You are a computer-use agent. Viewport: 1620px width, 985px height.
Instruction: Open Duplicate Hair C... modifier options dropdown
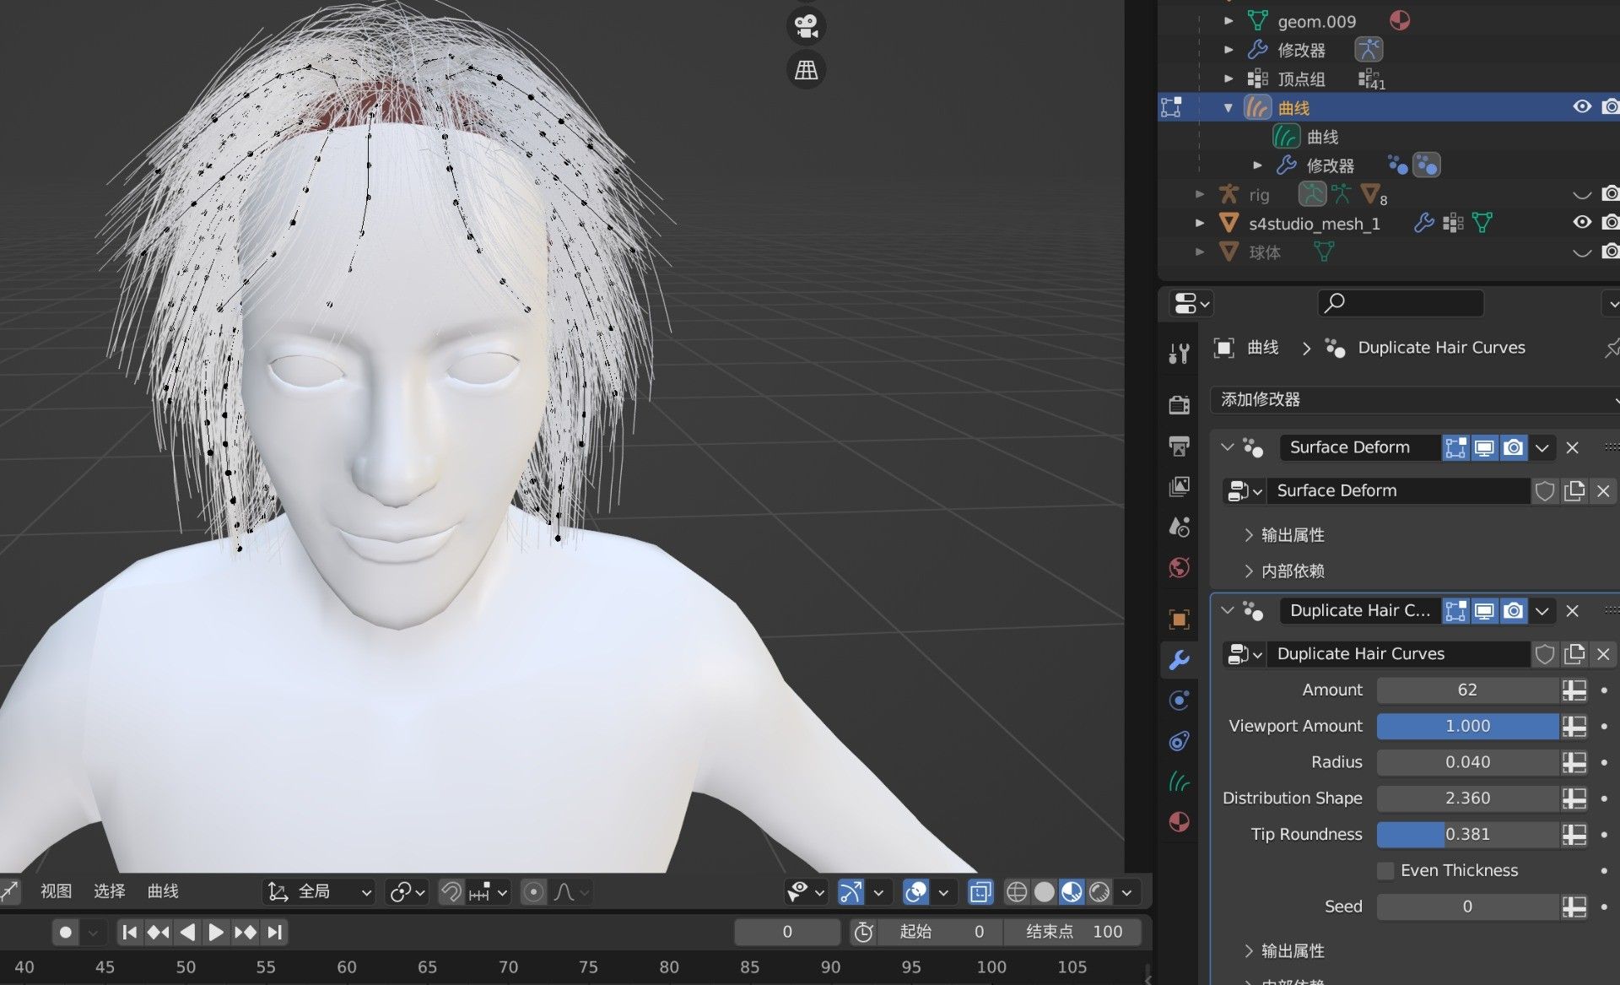(1542, 610)
